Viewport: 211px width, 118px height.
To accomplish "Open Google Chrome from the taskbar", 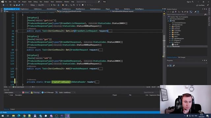I will [24, 116].
